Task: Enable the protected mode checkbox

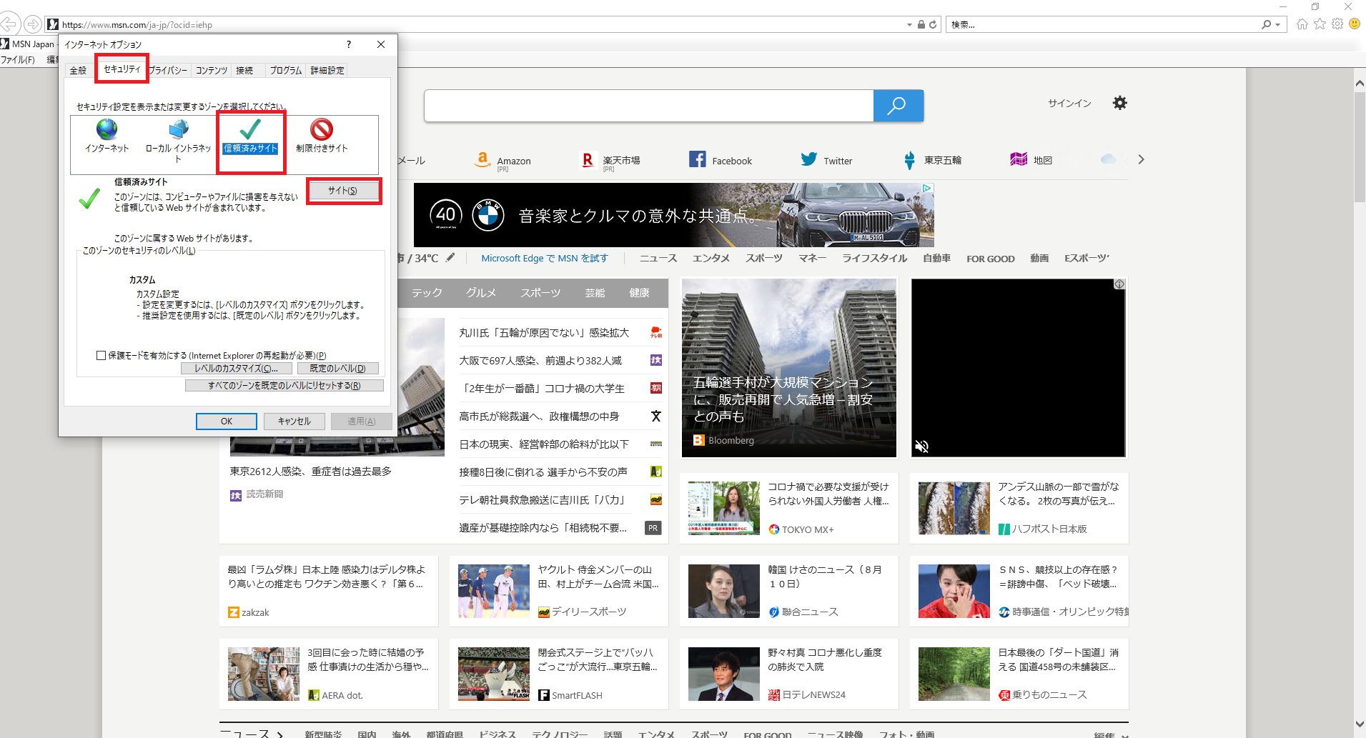Action: pyautogui.click(x=102, y=355)
